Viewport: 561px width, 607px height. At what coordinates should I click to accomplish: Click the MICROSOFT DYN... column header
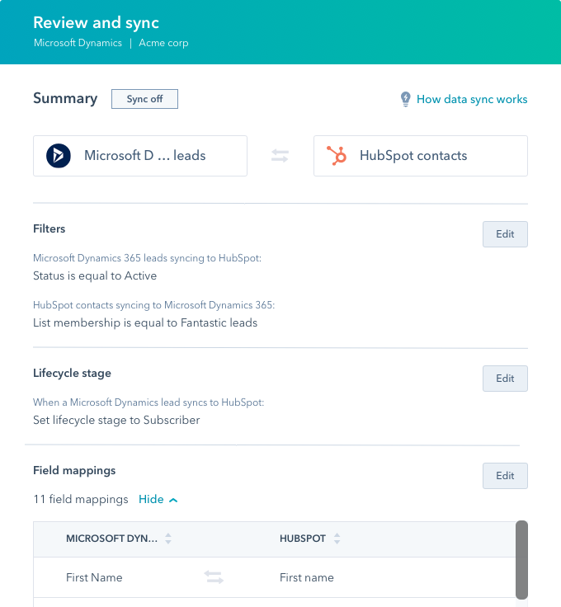click(x=112, y=539)
